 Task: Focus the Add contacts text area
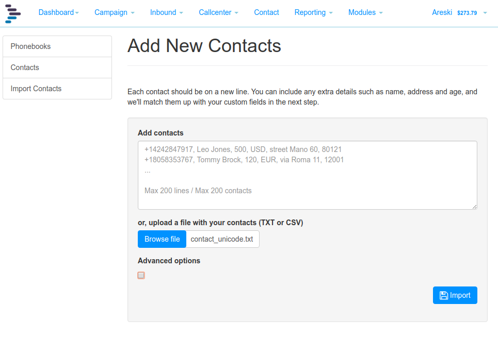pyautogui.click(x=308, y=175)
